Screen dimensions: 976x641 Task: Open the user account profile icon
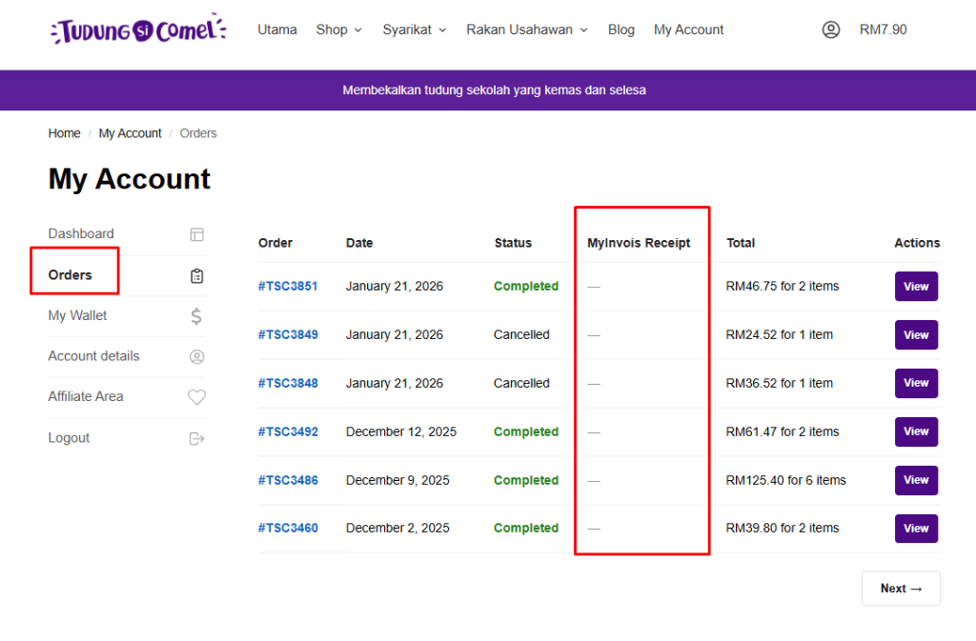[x=831, y=30]
